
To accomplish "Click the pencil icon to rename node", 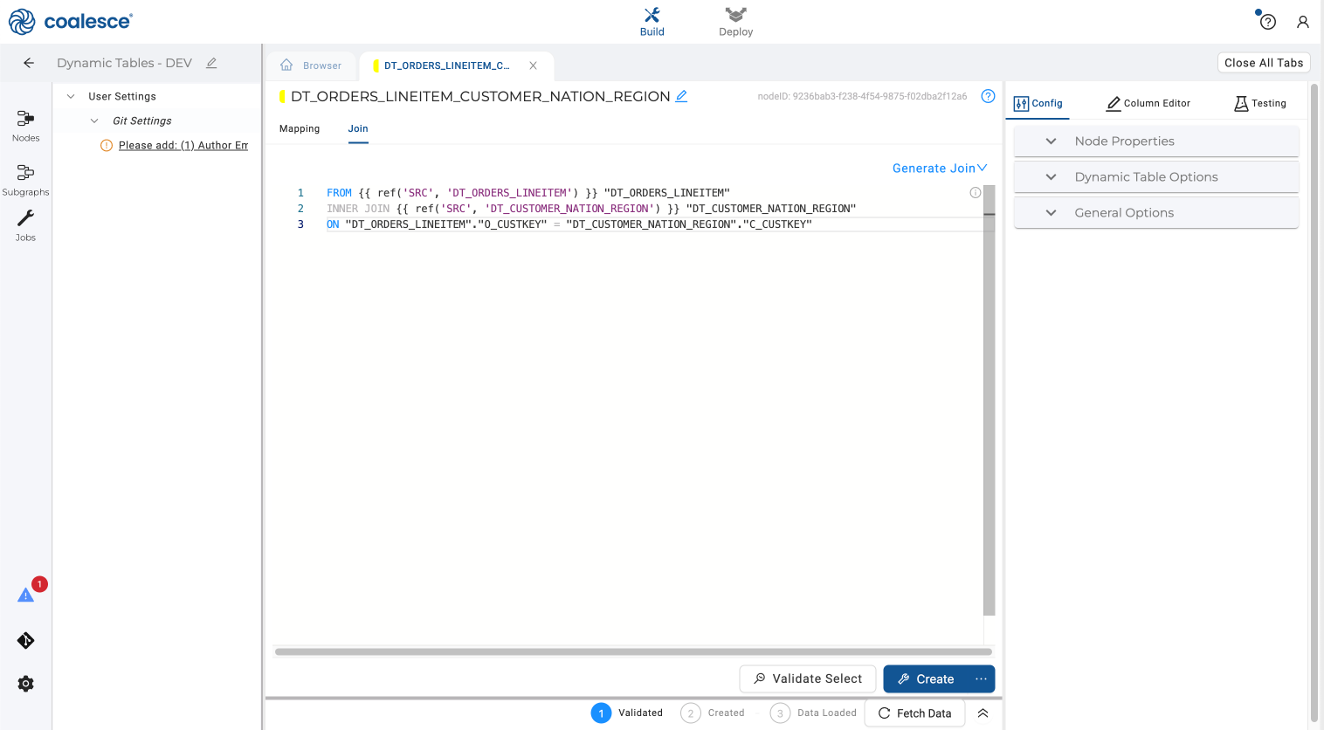I will [x=681, y=96].
